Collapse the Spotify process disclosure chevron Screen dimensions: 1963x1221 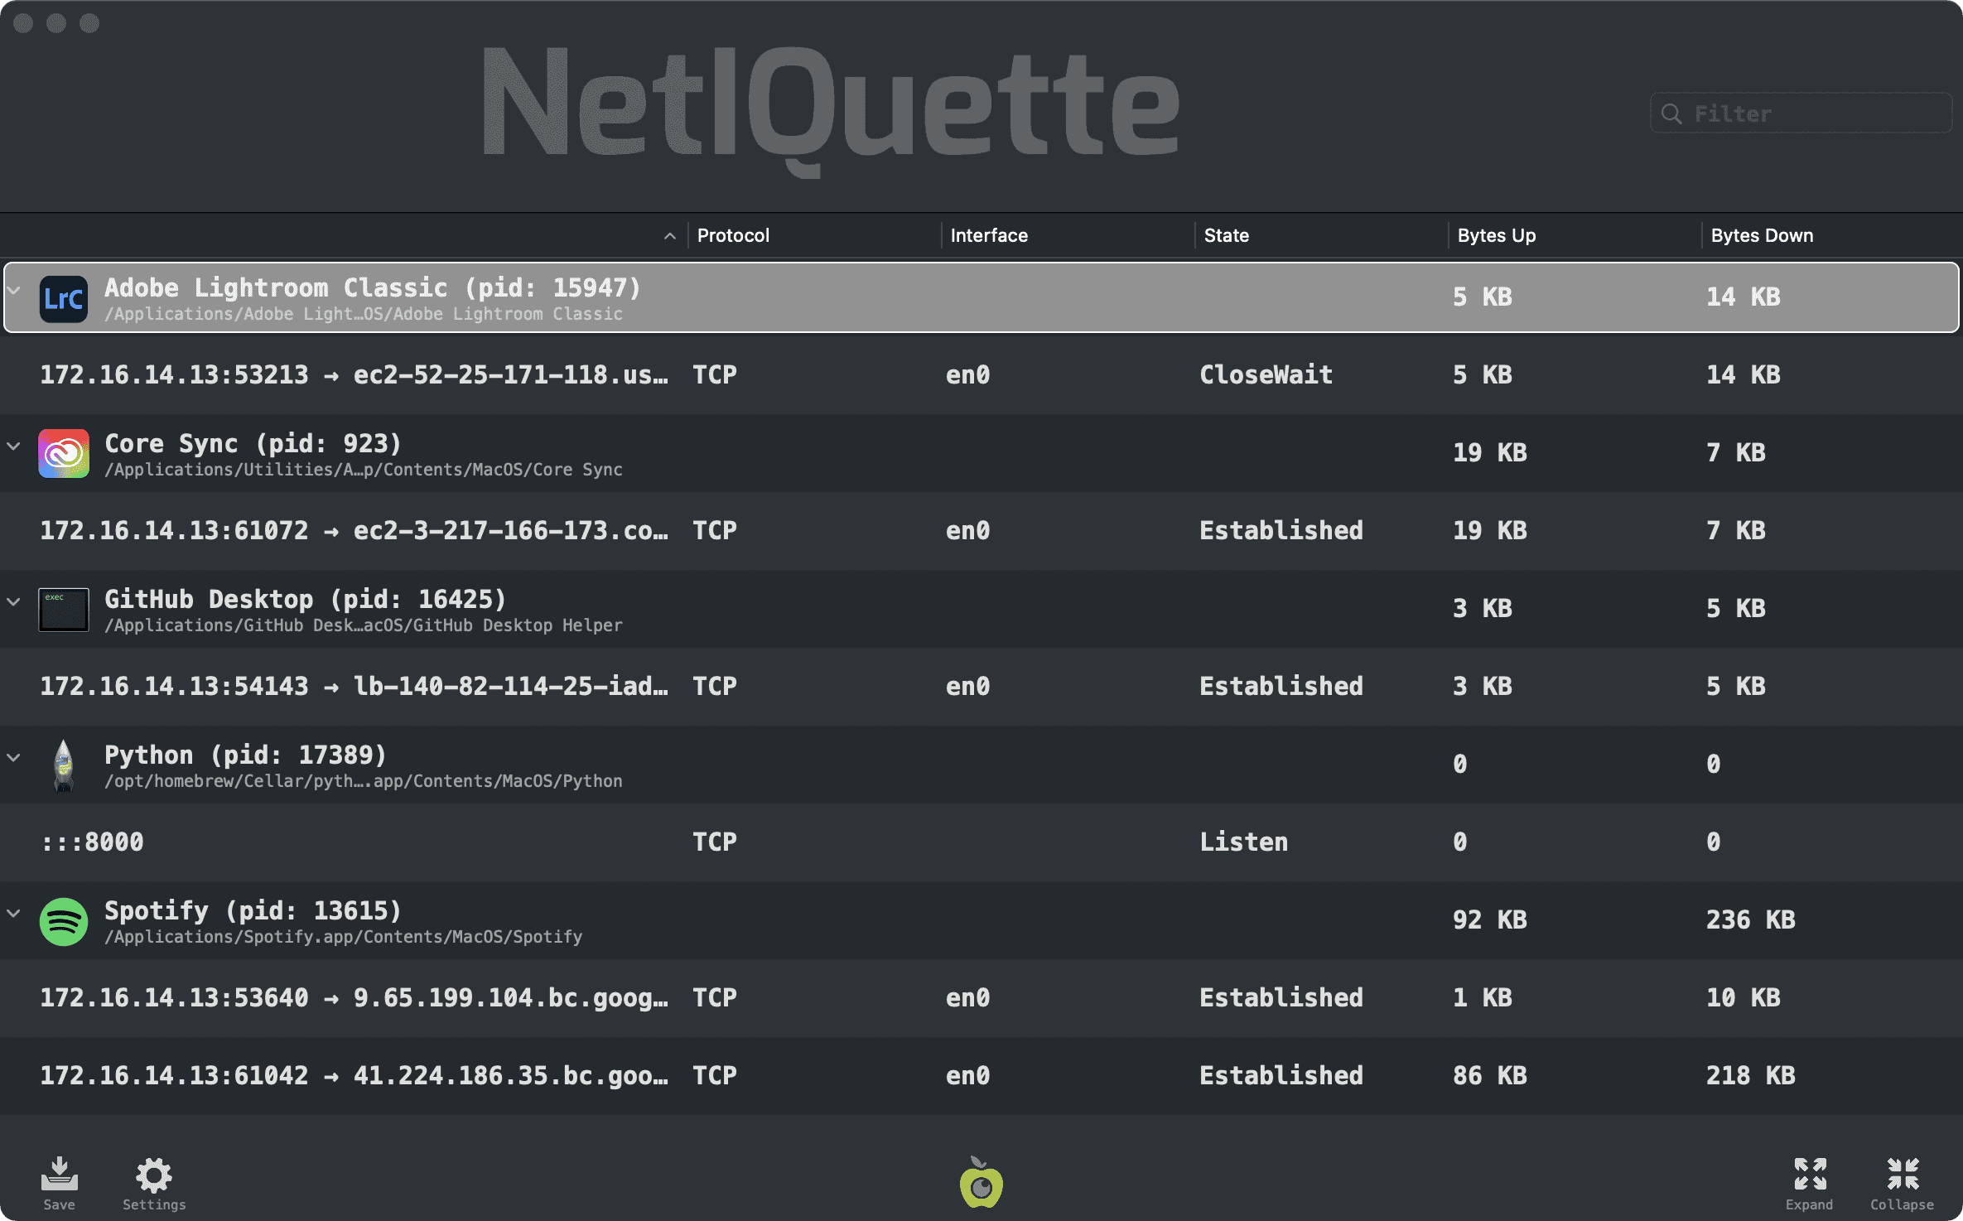(14, 913)
